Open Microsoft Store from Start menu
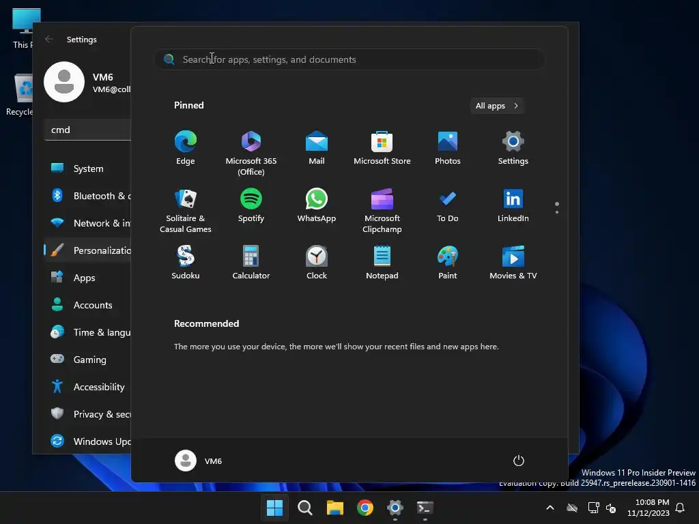The width and height of the screenshot is (699, 524). (x=382, y=148)
